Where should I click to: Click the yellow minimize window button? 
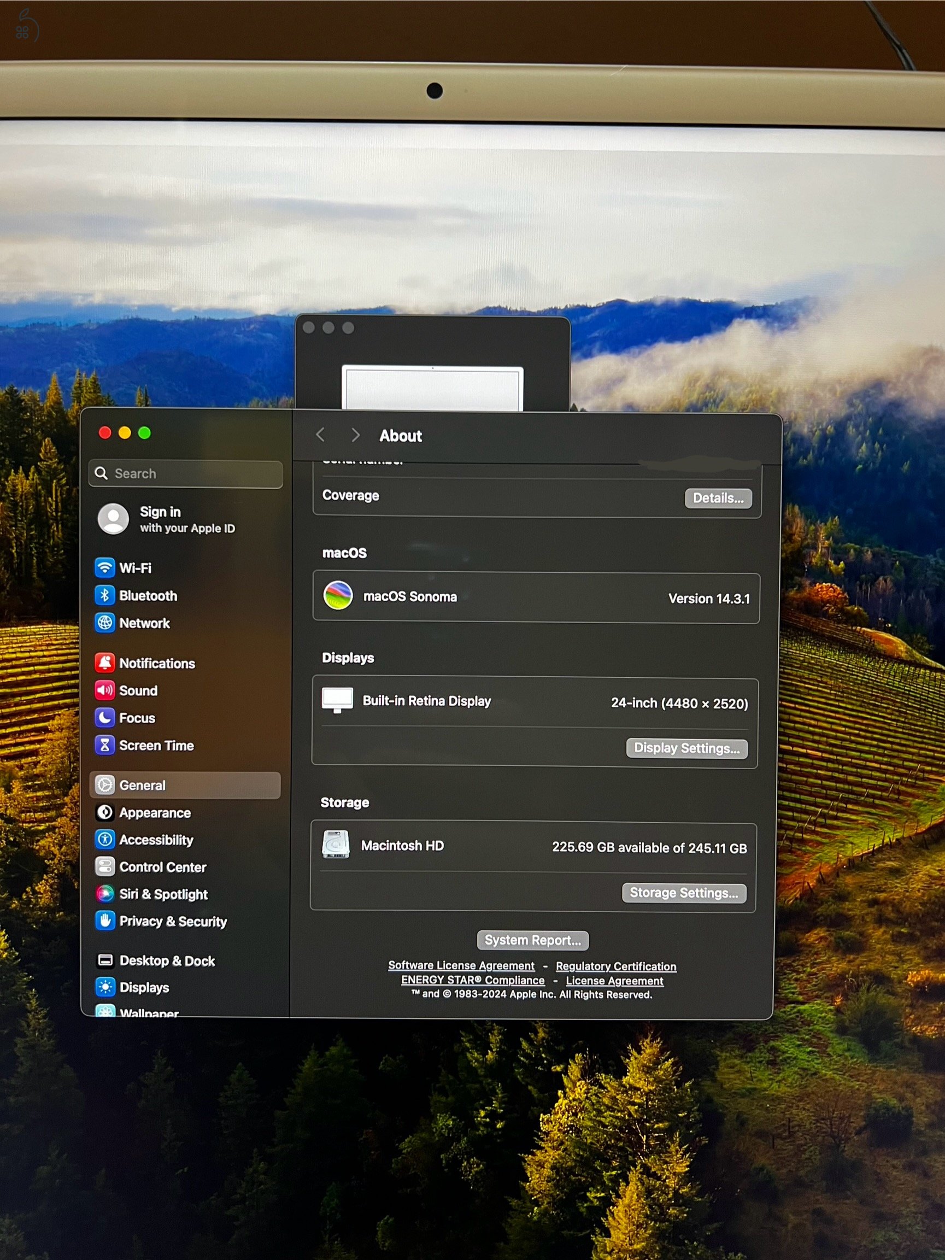[x=125, y=433]
